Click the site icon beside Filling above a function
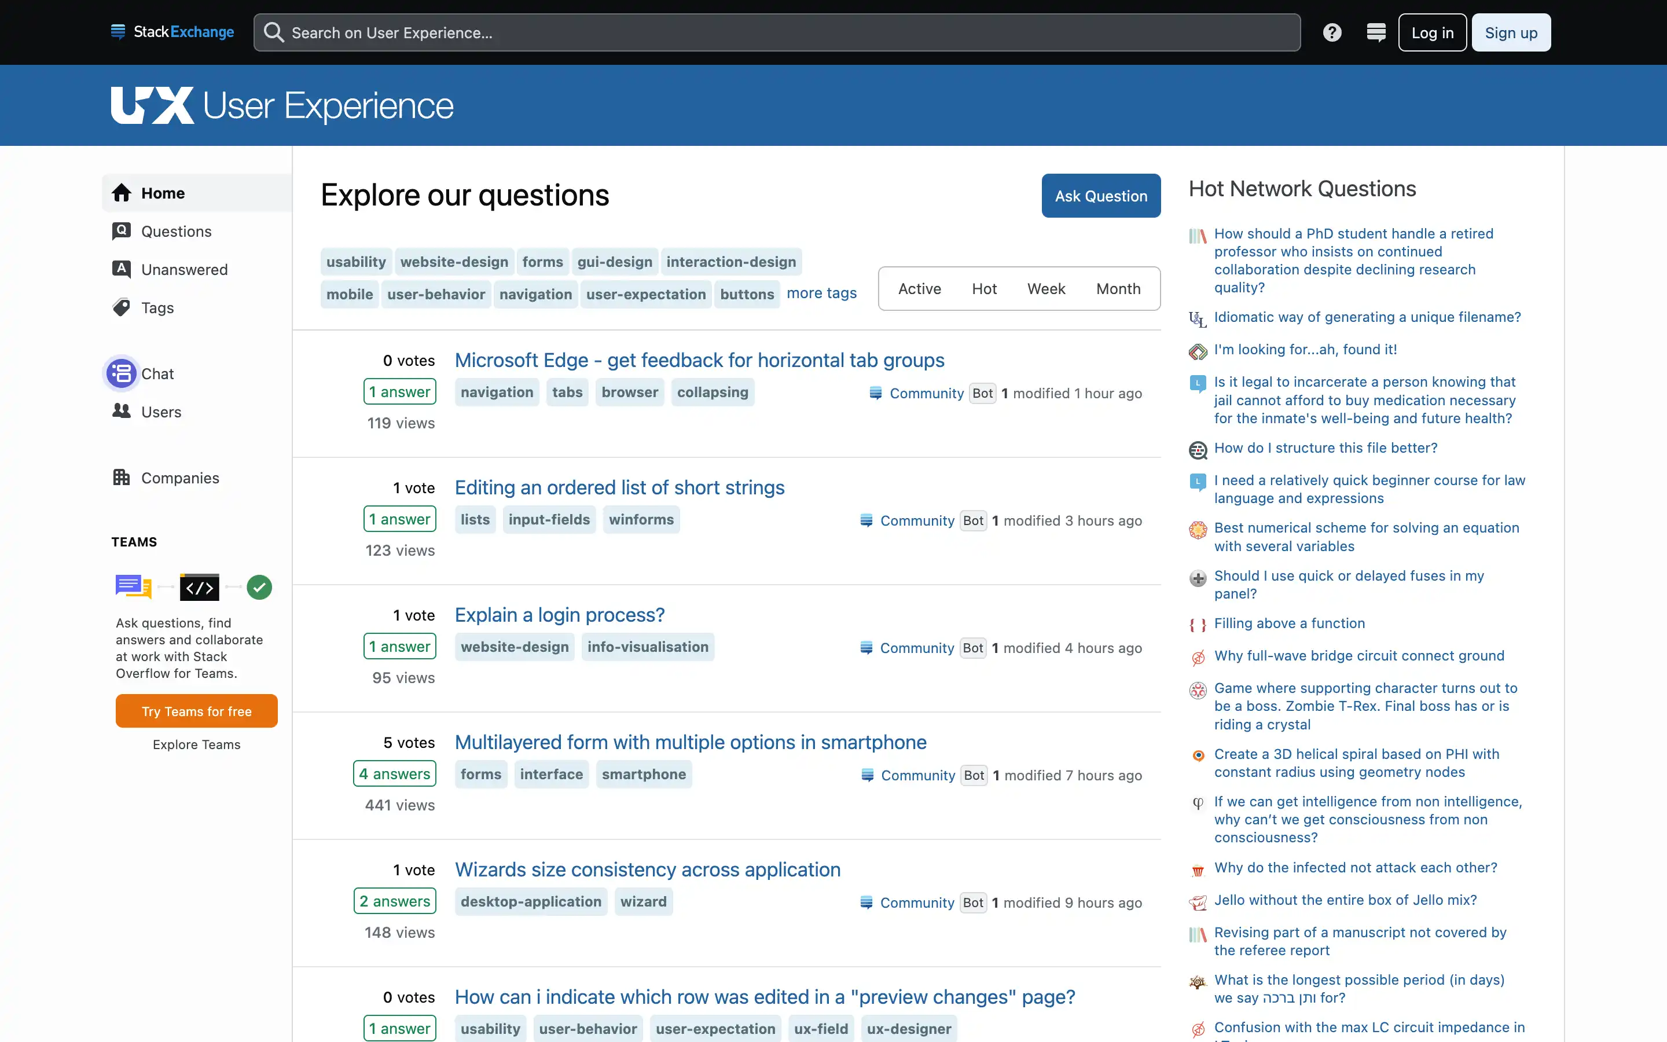Screen dimensions: 1667x1042 (1198, 626)
